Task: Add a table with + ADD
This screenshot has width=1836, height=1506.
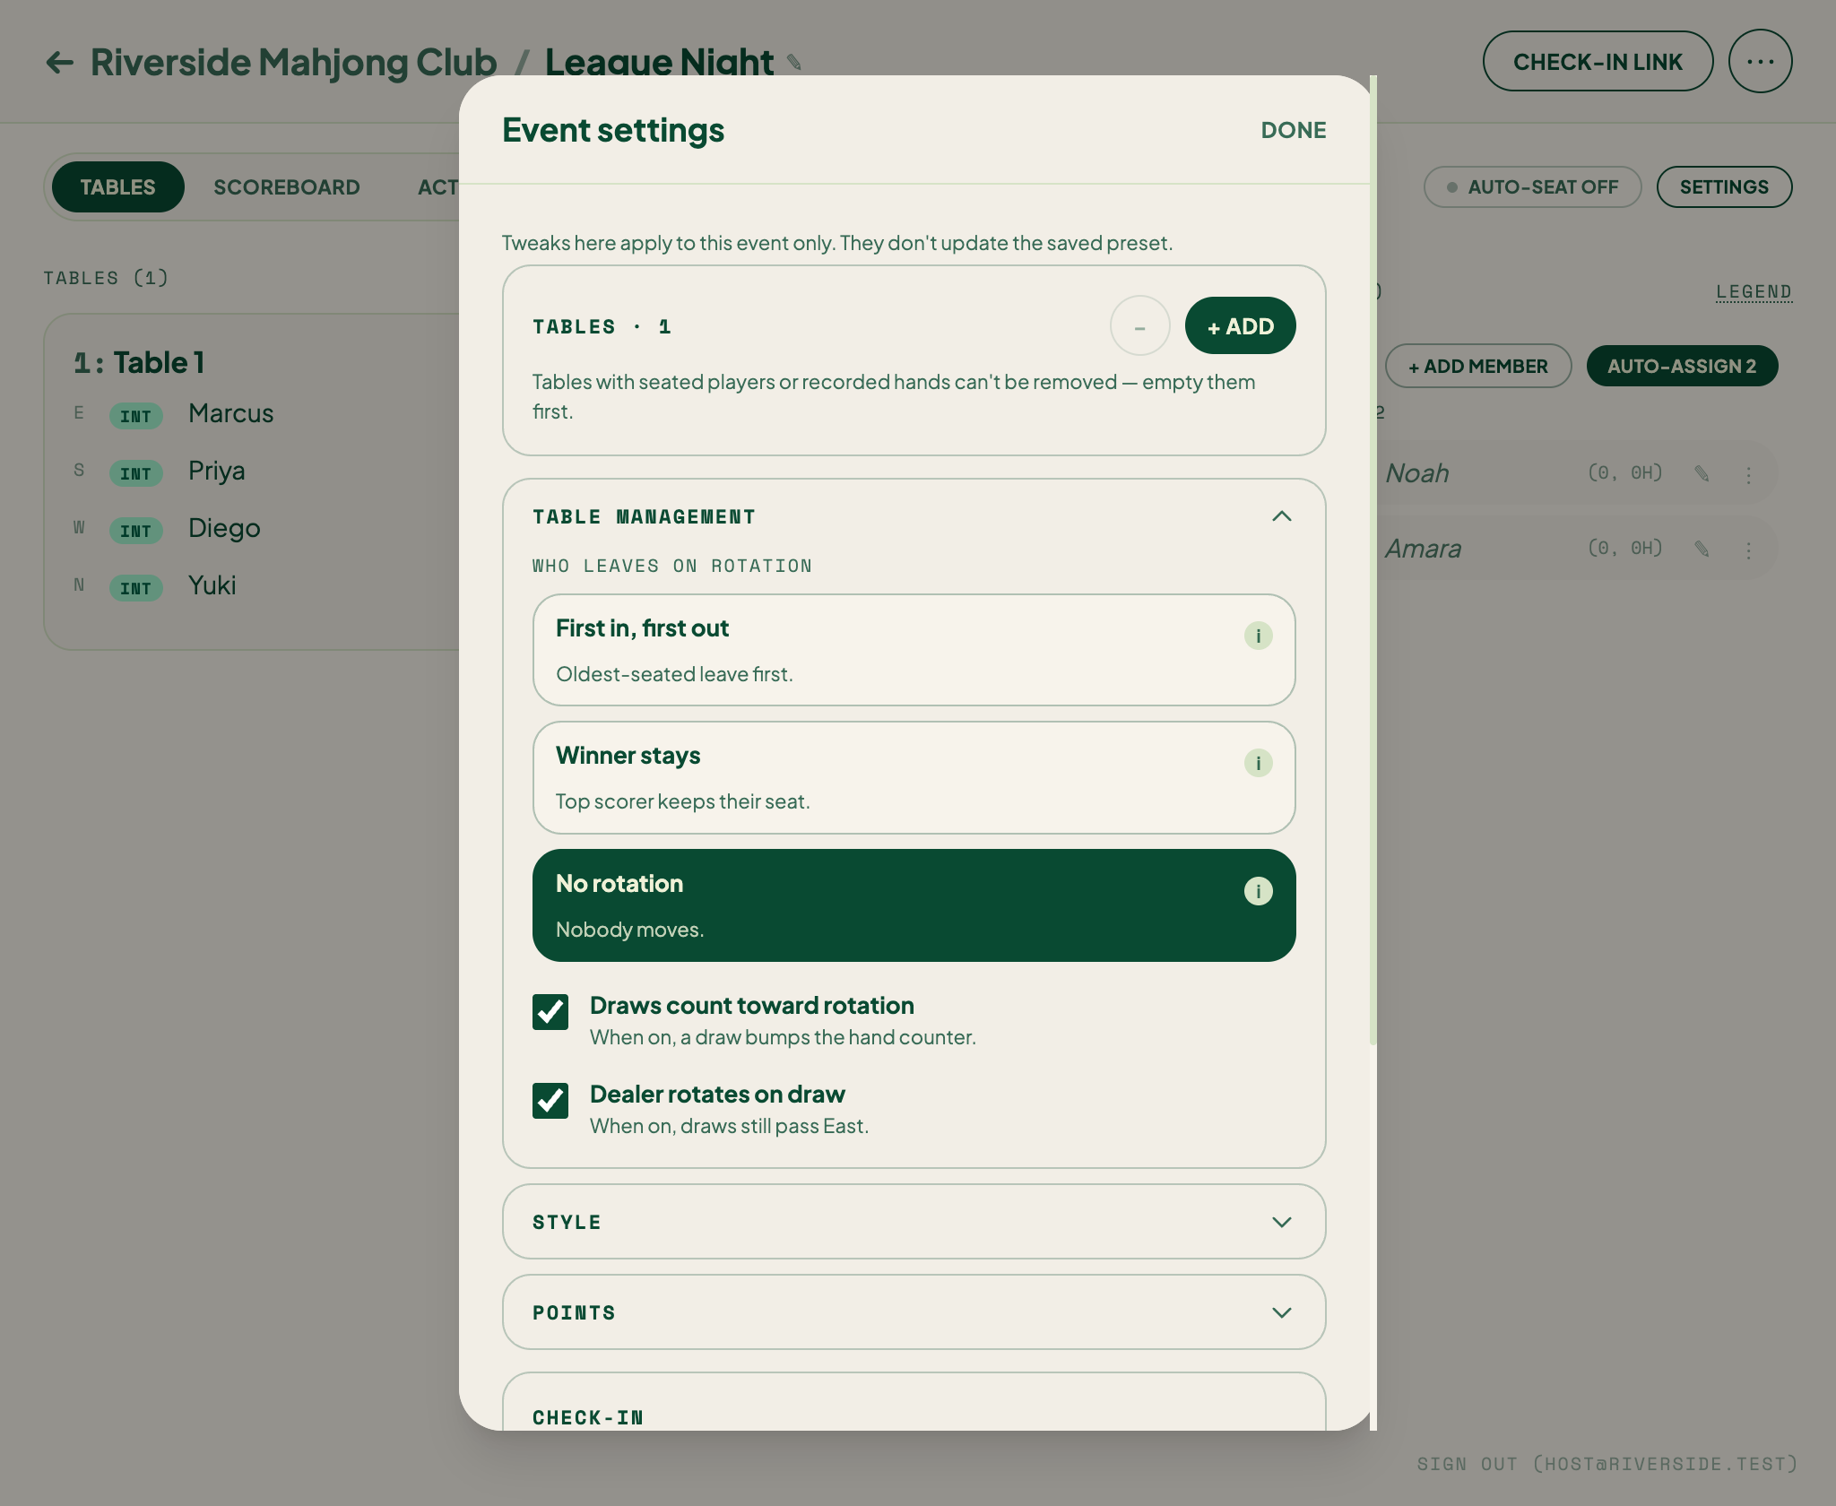Action: (1240, 326)
